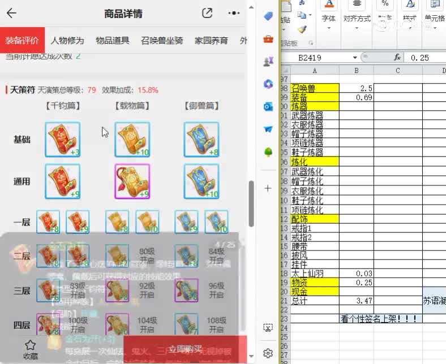The height and width of the screenshot is (364, 446).
Task: Select the 武器炼器 cell
Action: [315, 116]
